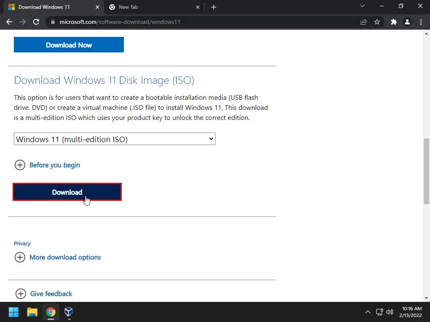Close the Download Windows 11 tab
430x322 pixels.
(x=97, y=7)
